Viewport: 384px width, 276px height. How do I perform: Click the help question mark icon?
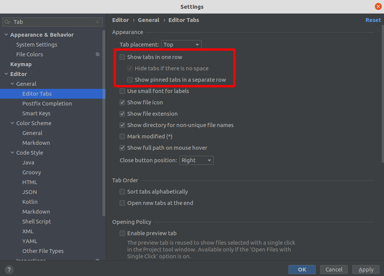(x=9, y=270)
